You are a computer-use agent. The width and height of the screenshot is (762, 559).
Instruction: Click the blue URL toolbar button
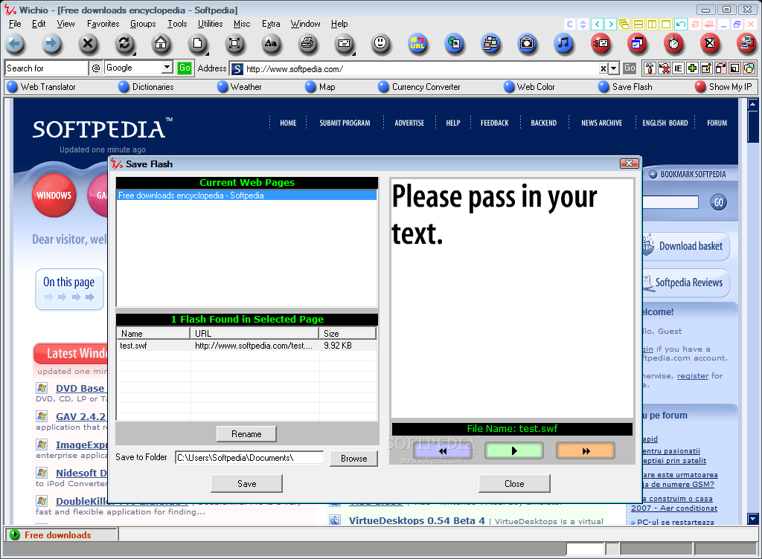(x=417, y=44)
